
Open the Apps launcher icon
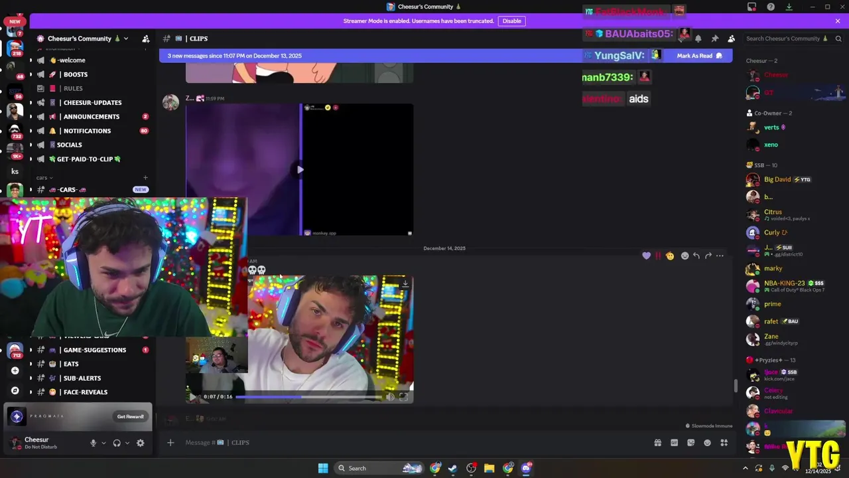[724, 443]
